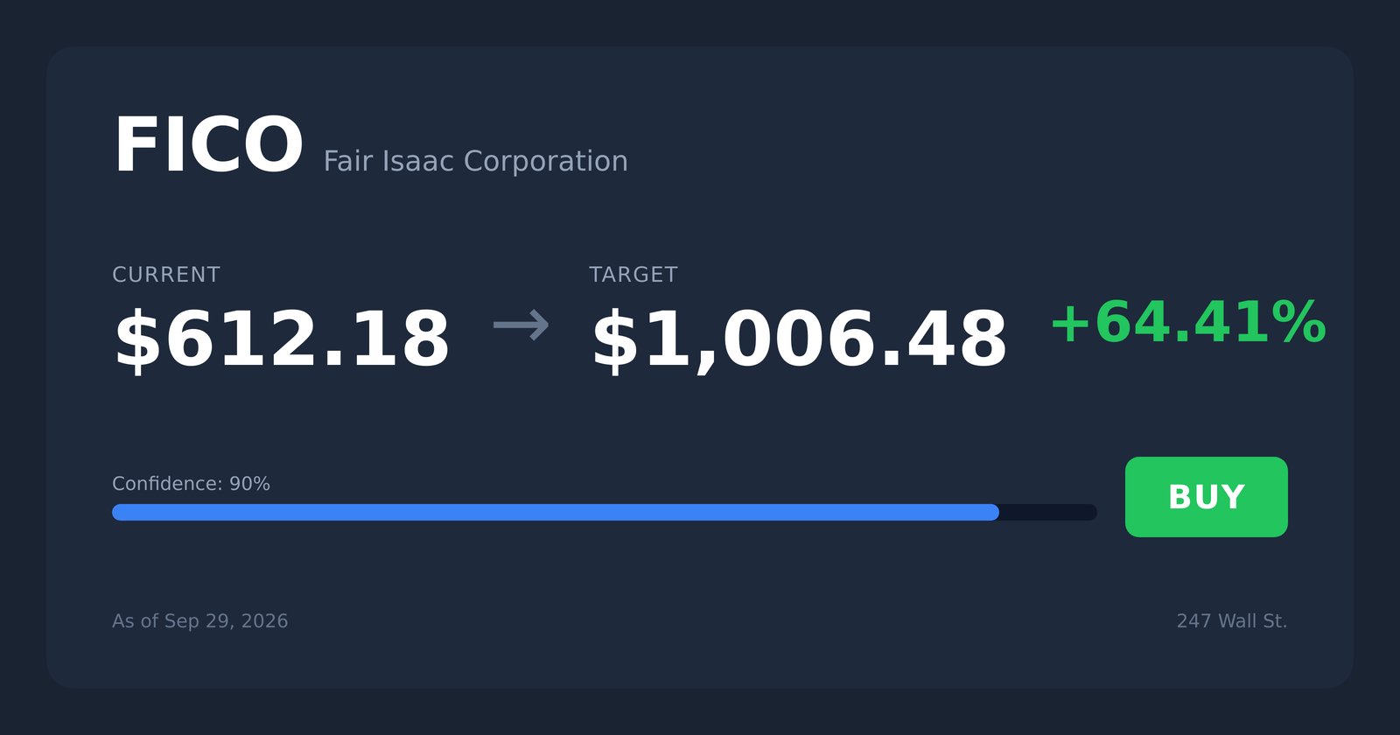Select the green +64.41% upside figure
Viewport: 1400px width, 735px height.
click(1187, 323)
